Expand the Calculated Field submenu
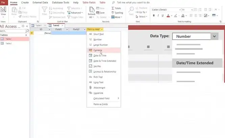This screenshot has height=138, width=225. point(118,98)
